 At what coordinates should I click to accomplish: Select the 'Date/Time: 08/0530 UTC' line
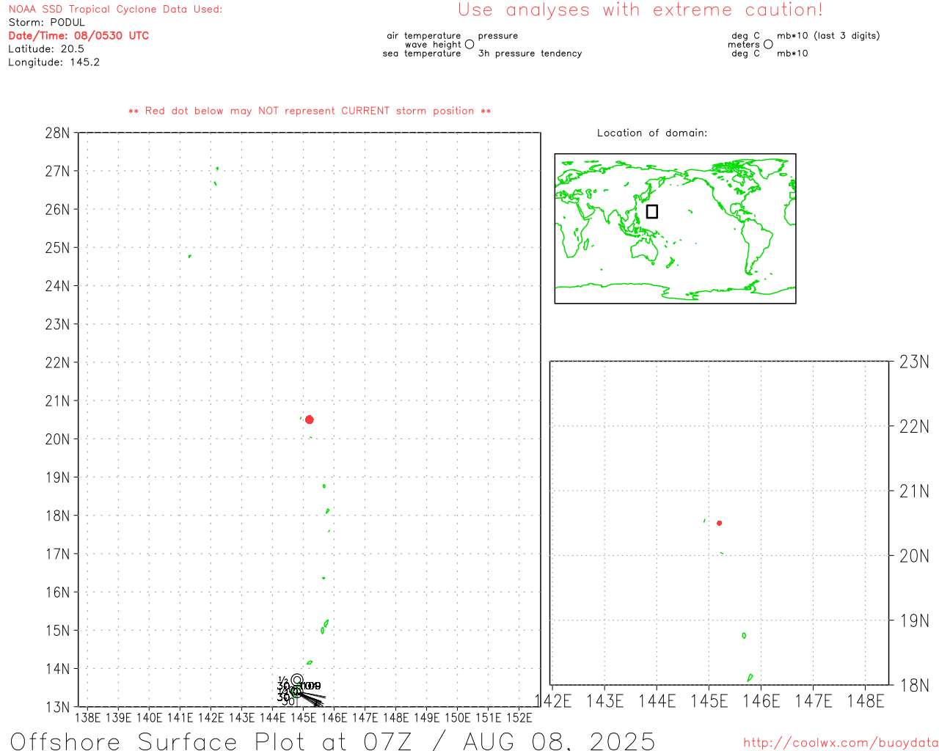pos(78,35)
